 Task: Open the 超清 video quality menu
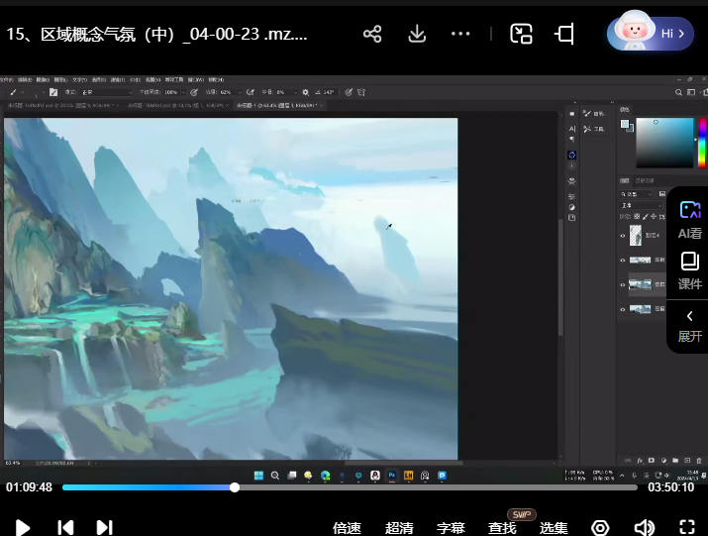399,528
